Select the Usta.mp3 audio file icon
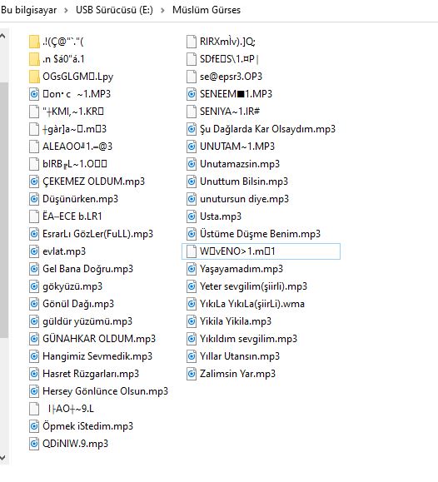Viewport: 438px width, 482px height. [x=192, y=216]
